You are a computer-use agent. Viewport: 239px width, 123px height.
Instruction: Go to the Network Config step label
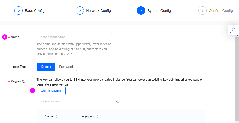pos(98,11)
